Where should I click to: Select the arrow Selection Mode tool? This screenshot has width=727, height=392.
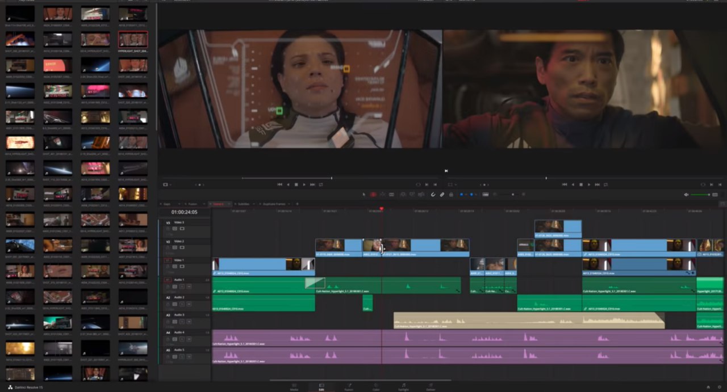click(x=364, y=195)
